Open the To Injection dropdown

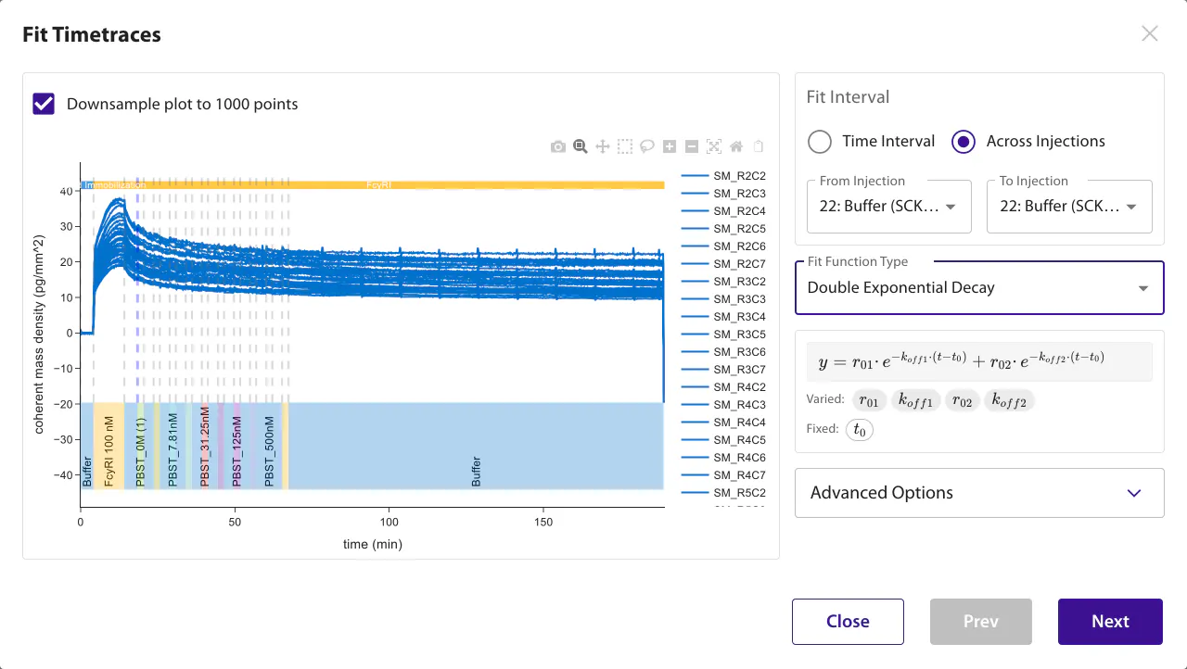point(1069,206)
